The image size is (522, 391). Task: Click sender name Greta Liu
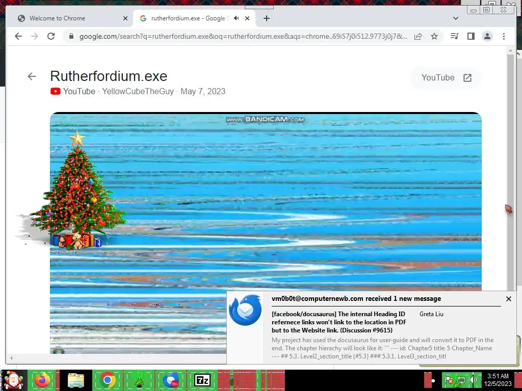[x=431, y=314]
